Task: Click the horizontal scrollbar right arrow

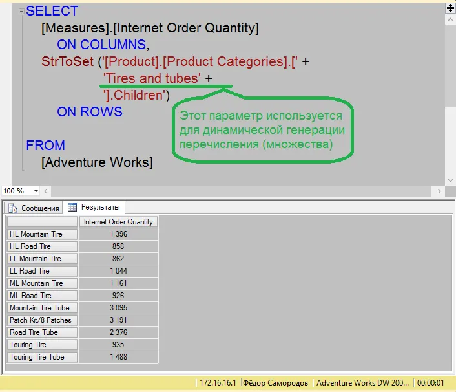Action: tap(439, 191)
